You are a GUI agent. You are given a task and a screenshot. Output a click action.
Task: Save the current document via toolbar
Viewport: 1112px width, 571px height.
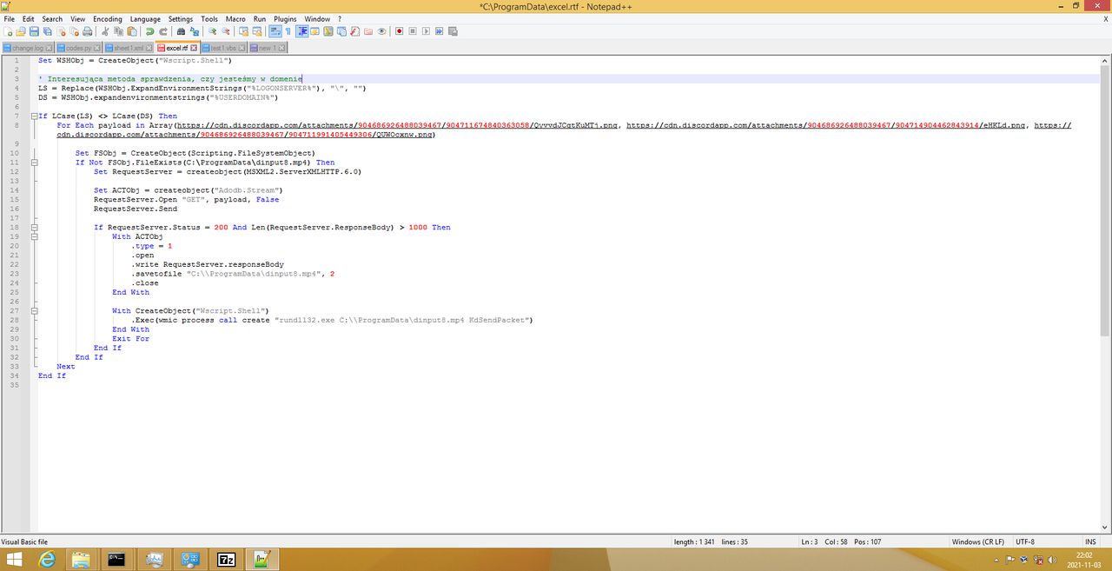click(34, 31)
